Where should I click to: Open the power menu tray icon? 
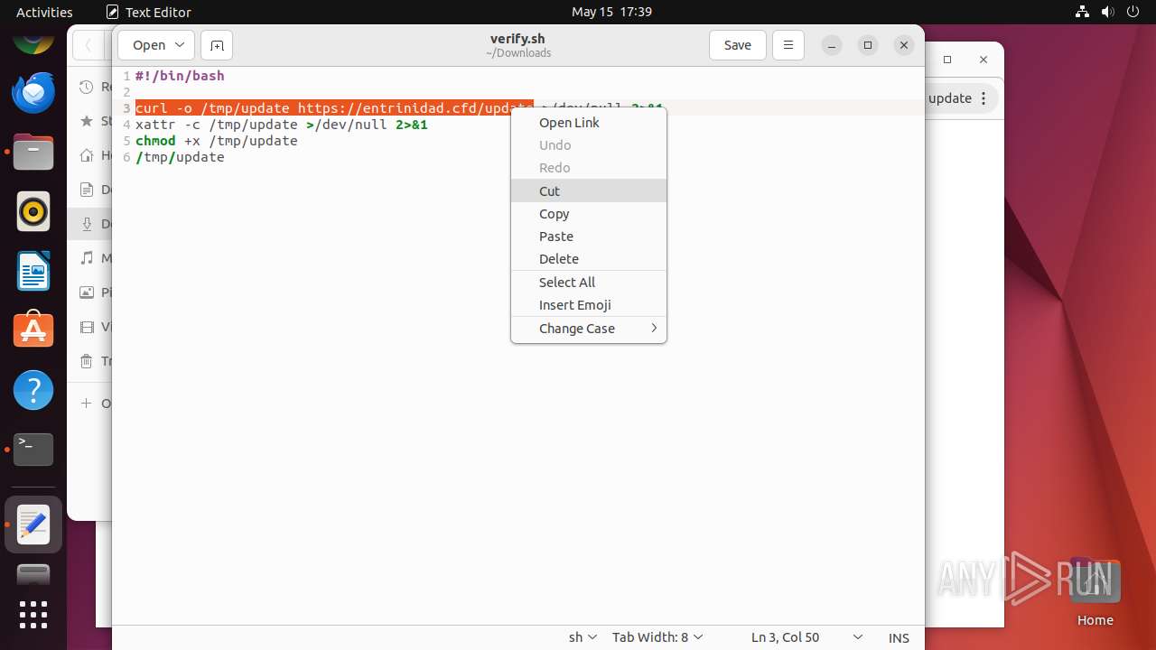coord(1134,12)
